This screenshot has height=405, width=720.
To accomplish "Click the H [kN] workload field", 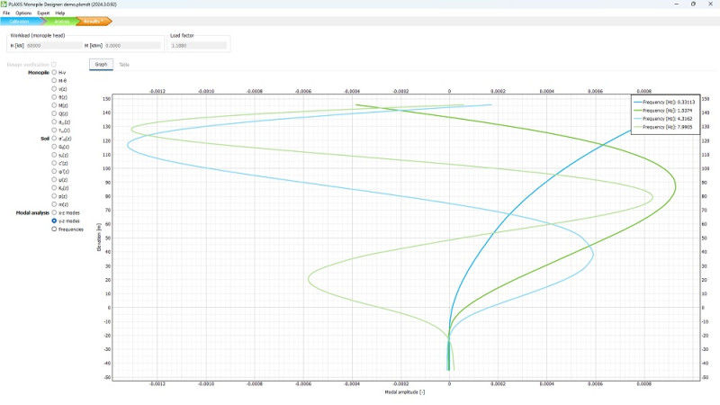I will coord(54,46).
